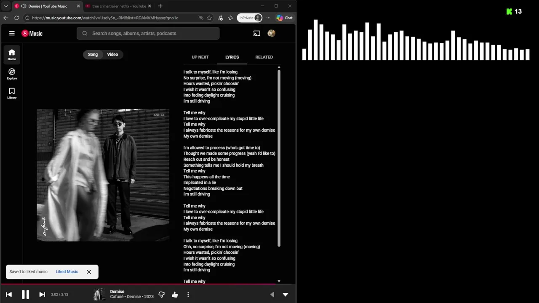
Task: Open the Favorites list icon
Action: pyautogui.click(x=231, y=18)
